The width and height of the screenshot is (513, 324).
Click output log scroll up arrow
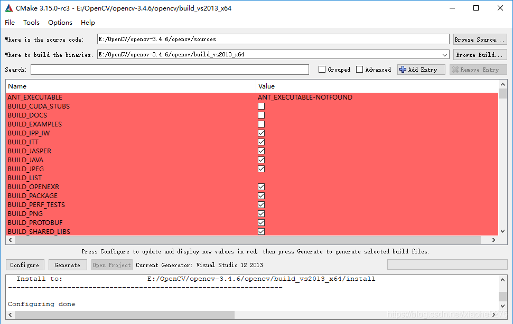coord(503,279)
